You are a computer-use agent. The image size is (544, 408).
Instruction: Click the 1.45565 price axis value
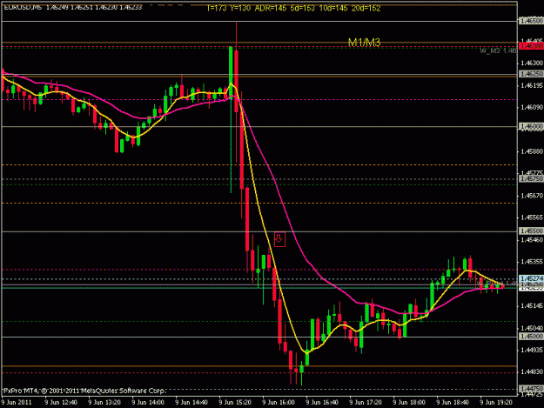(532, 217)
